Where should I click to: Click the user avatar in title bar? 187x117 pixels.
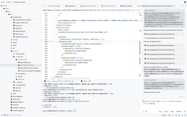click(x=185, y=2)
